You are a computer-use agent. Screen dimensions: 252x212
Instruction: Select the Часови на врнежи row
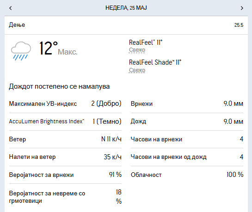[x=187, y=139]
